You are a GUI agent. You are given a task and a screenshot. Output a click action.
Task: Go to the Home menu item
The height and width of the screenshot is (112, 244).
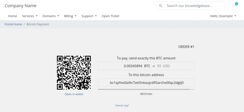click(x=13, y=16)
